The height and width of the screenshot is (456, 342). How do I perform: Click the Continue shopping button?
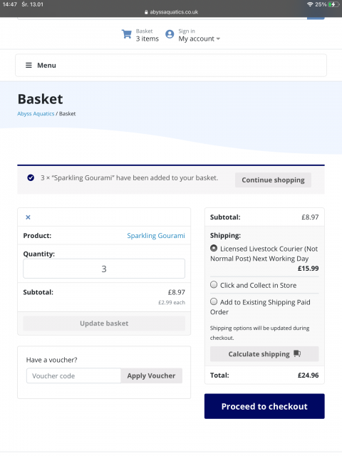(273, 180)
